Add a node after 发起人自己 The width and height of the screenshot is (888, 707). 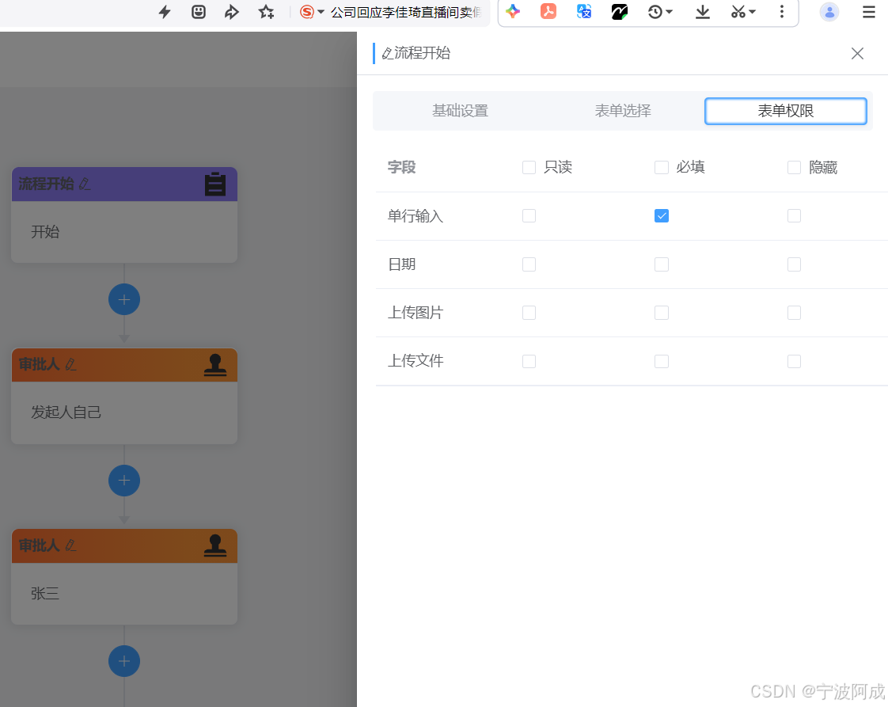pos(124,481)
